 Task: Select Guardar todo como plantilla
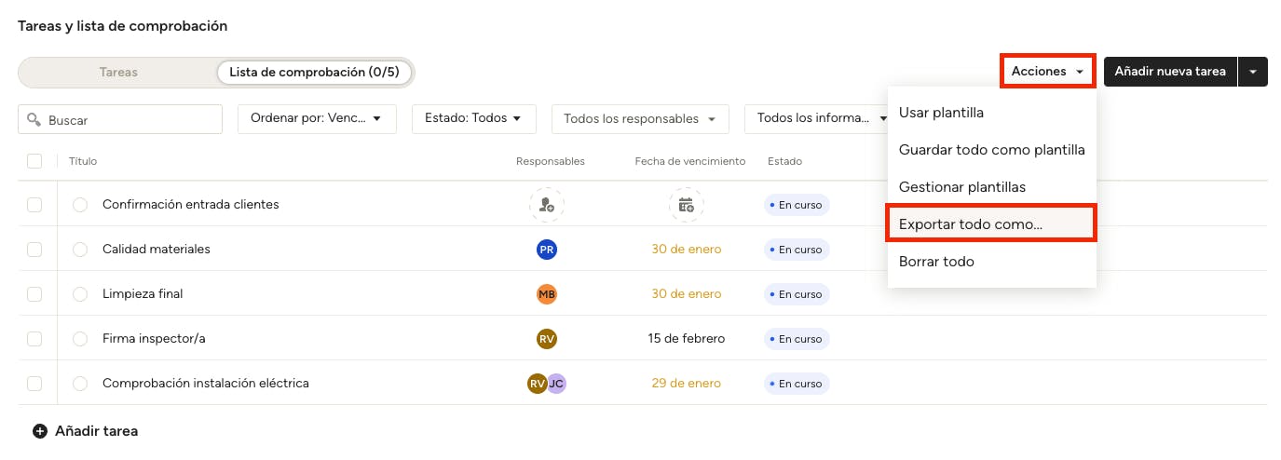[991, 149]
